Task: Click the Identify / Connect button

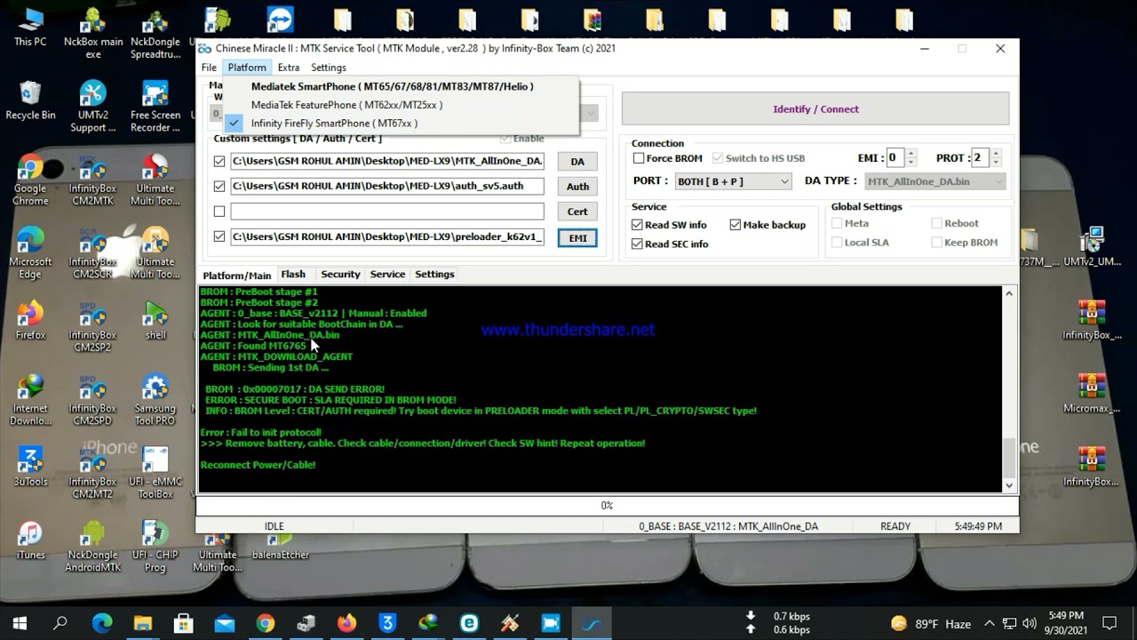Action: [815, 108]
